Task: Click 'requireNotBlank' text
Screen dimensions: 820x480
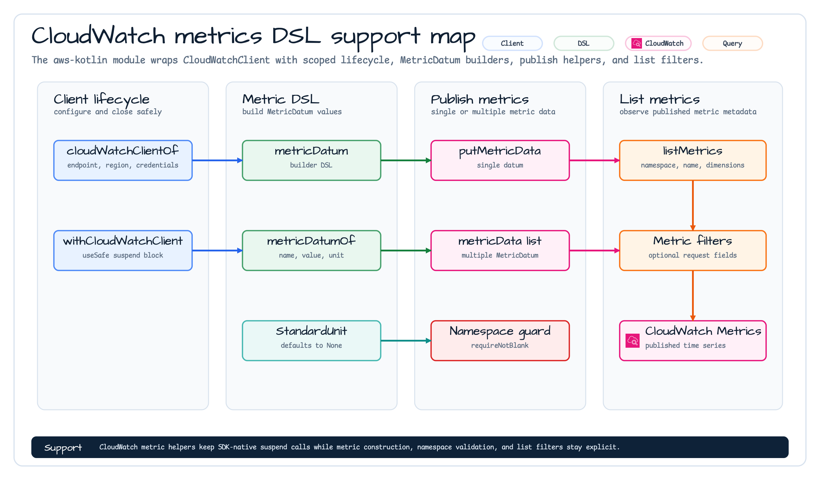Action: (x=500, y=345)
